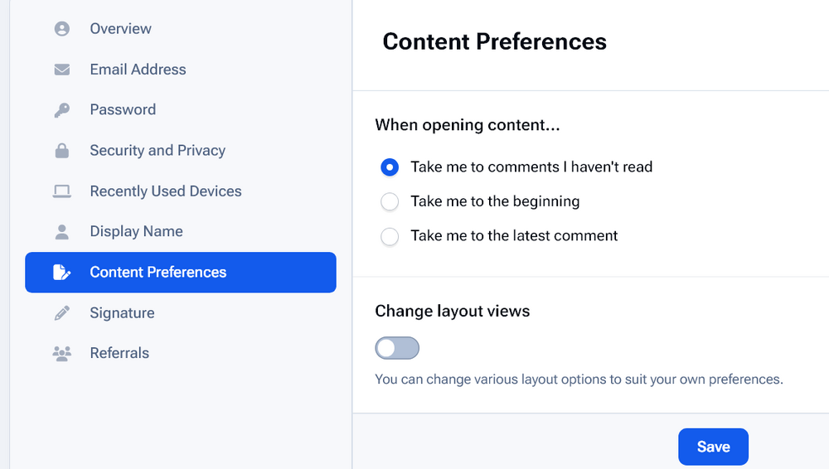Click the Recently Used Devices laptop icon
Screen dimensions: 829x469
[62, 191]
